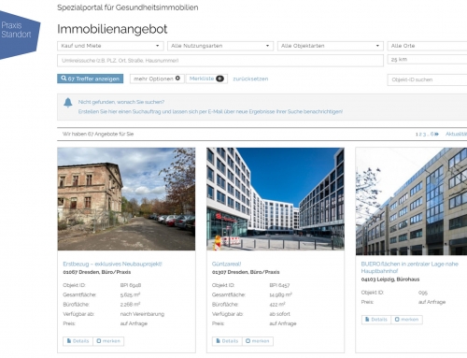Click the gear icon in mehr Optionen

click(177, 79)
